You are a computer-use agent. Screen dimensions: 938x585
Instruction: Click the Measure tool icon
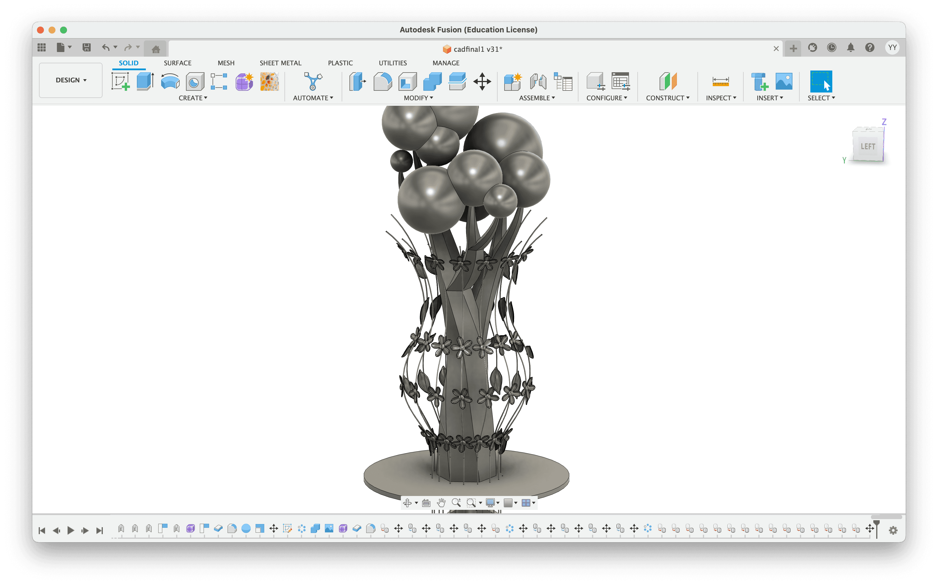click(721, 82)
